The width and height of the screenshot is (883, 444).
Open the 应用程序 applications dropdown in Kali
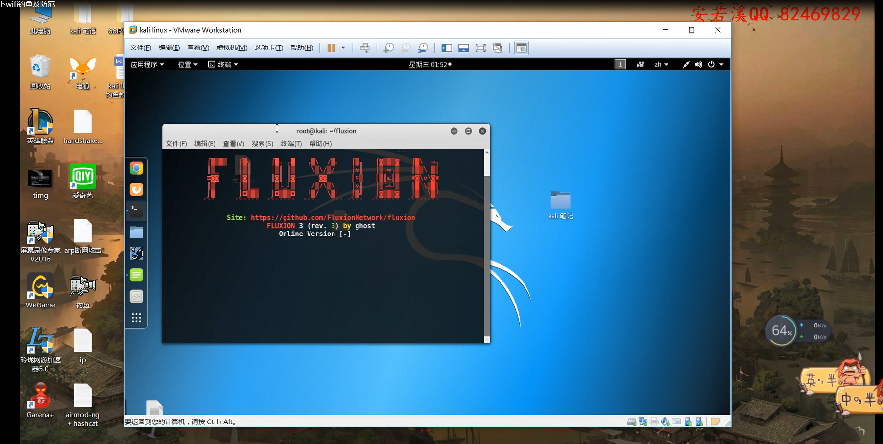147,64
